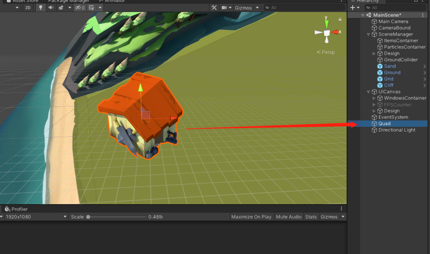Expand Design under UICanvas
The height and width of the screenshot is (254, 430).
374,111
